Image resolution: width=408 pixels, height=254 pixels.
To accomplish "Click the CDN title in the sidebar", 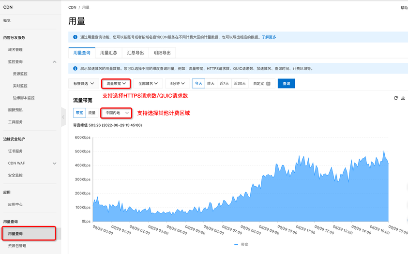I will pyautogui.click(x=8, y=7).
